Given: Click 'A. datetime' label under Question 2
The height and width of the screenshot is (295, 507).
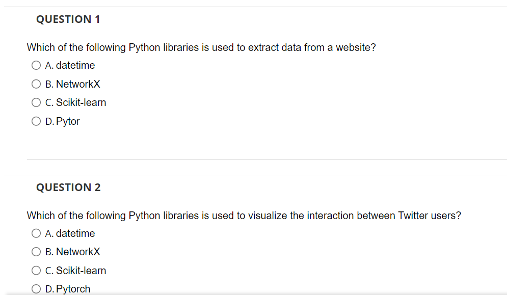Looking at the screenshot, I should click(x=70, y=233).
